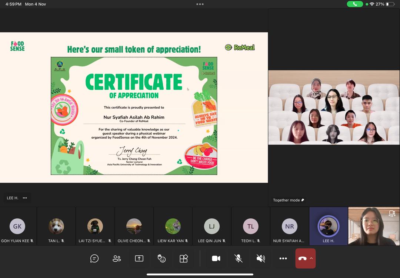Open more actions ellipsis in call toolbar
The height and width of the screenshot is (278, 400).
coord(283,259)
